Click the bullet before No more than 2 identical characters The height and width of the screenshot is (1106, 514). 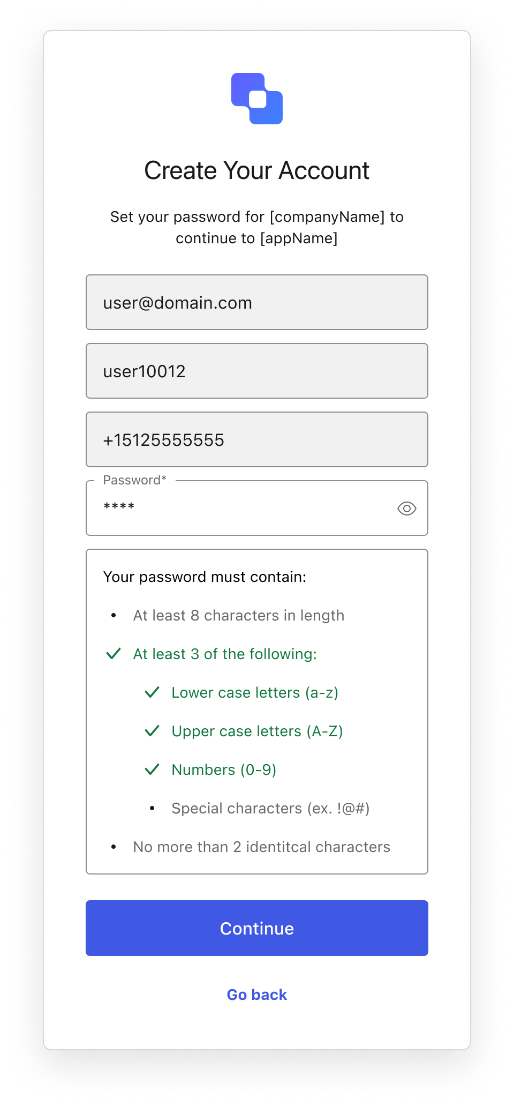point(114,847)
